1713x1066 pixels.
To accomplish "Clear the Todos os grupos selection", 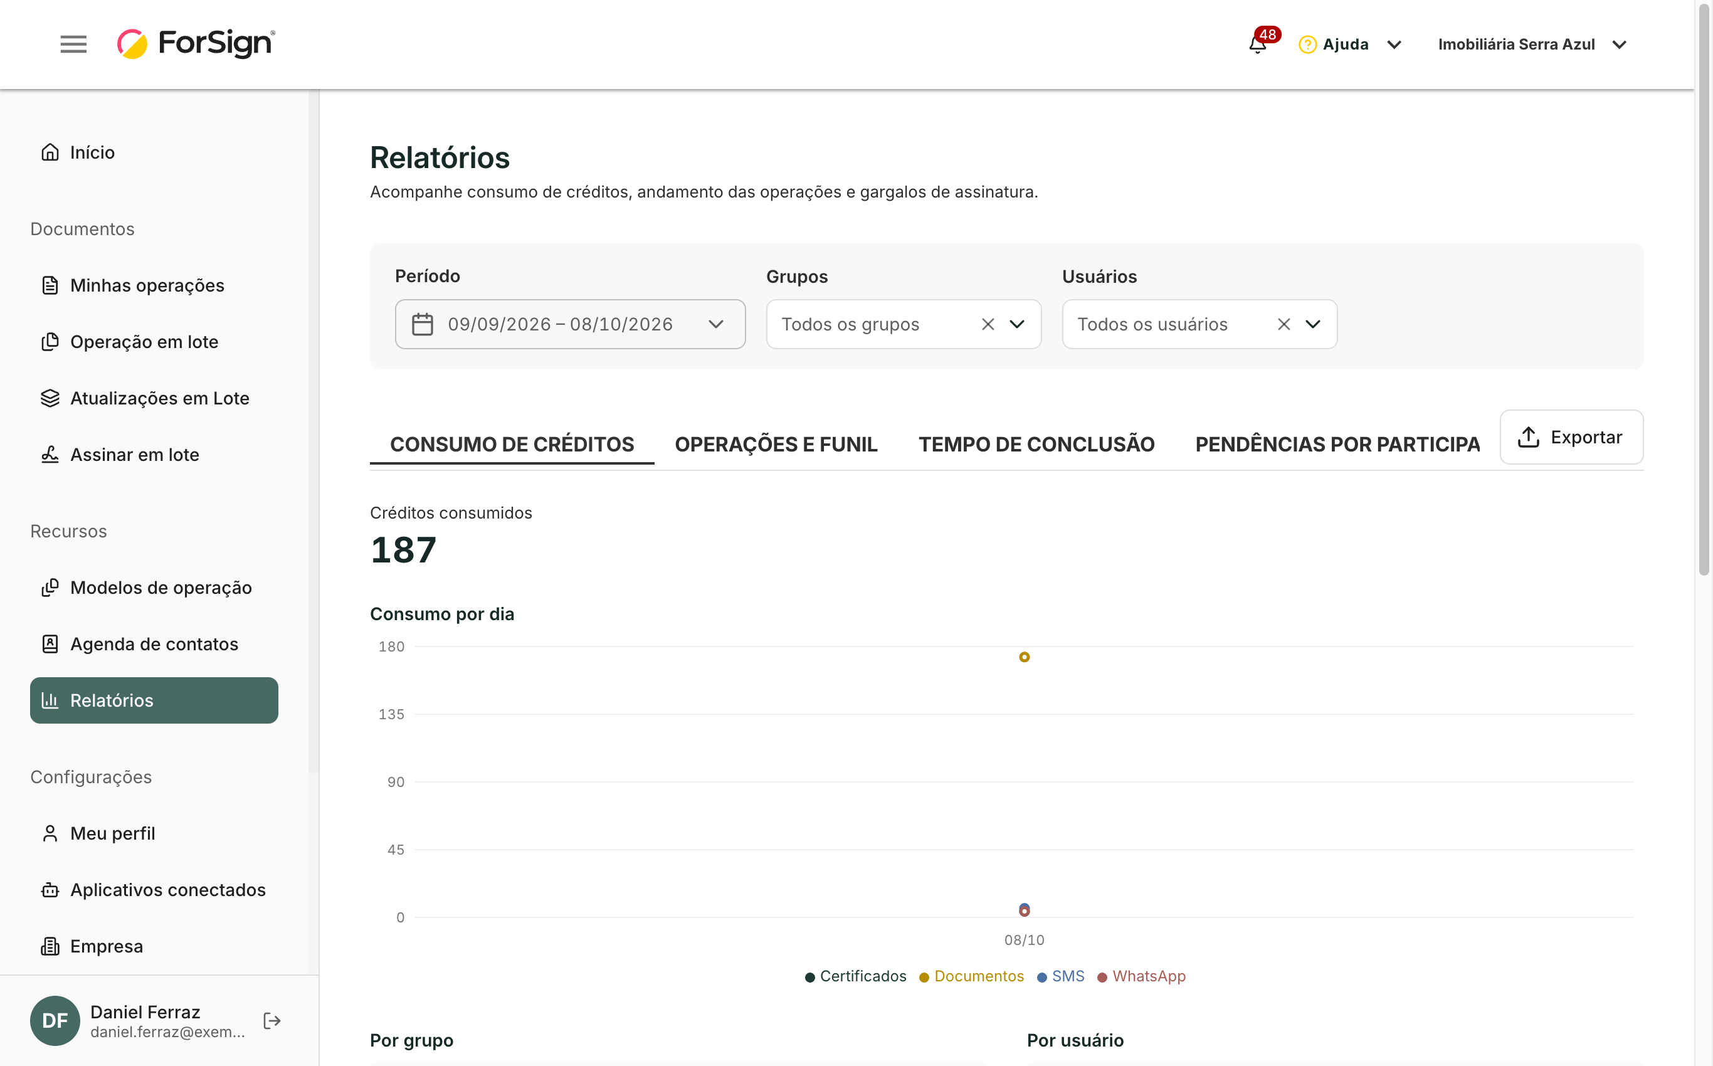I will 988,324.
